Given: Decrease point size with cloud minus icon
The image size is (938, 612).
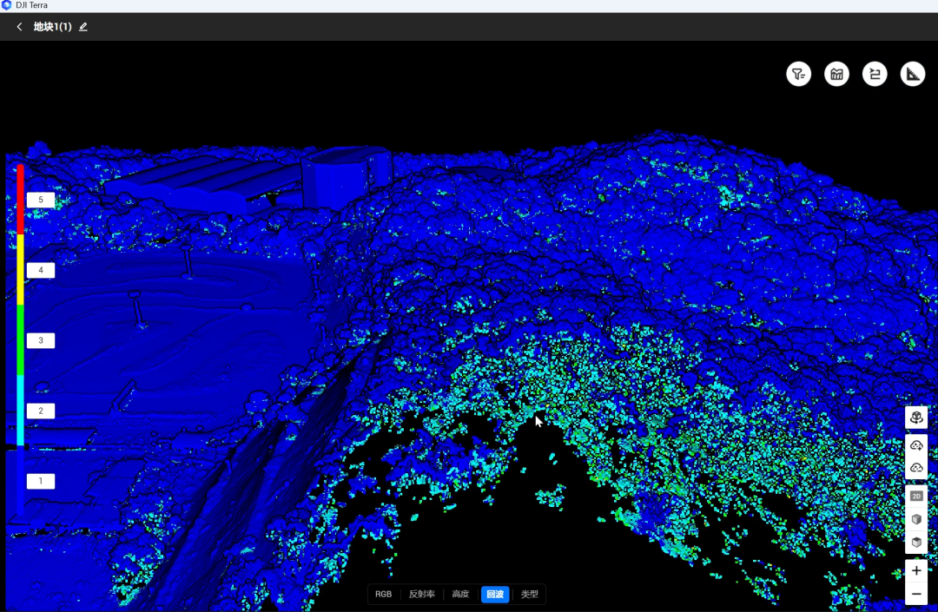Looking at the screenshot, I should click(x=916, y=468).
